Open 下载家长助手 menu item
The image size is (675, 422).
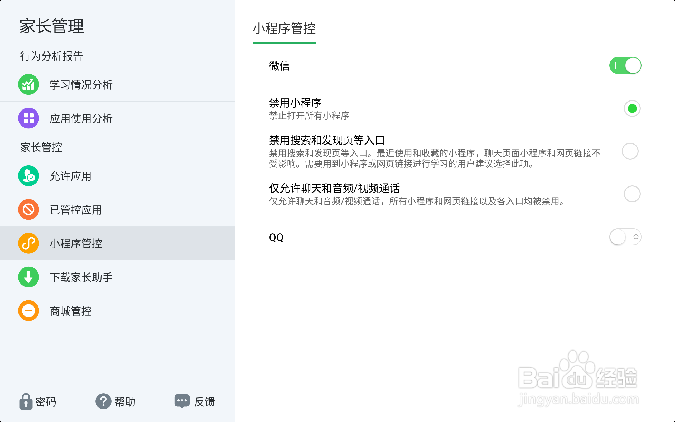(x=117, y=277)
